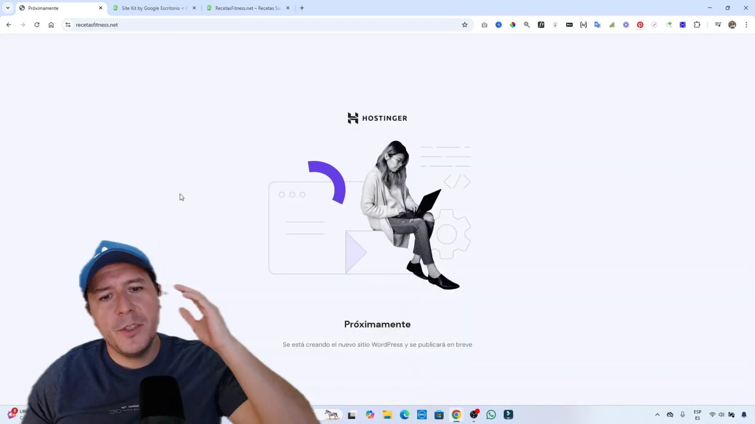Viewport: 755px width, 424px height.
Task: Open the Google Translate extension
Action: point(597,24)
